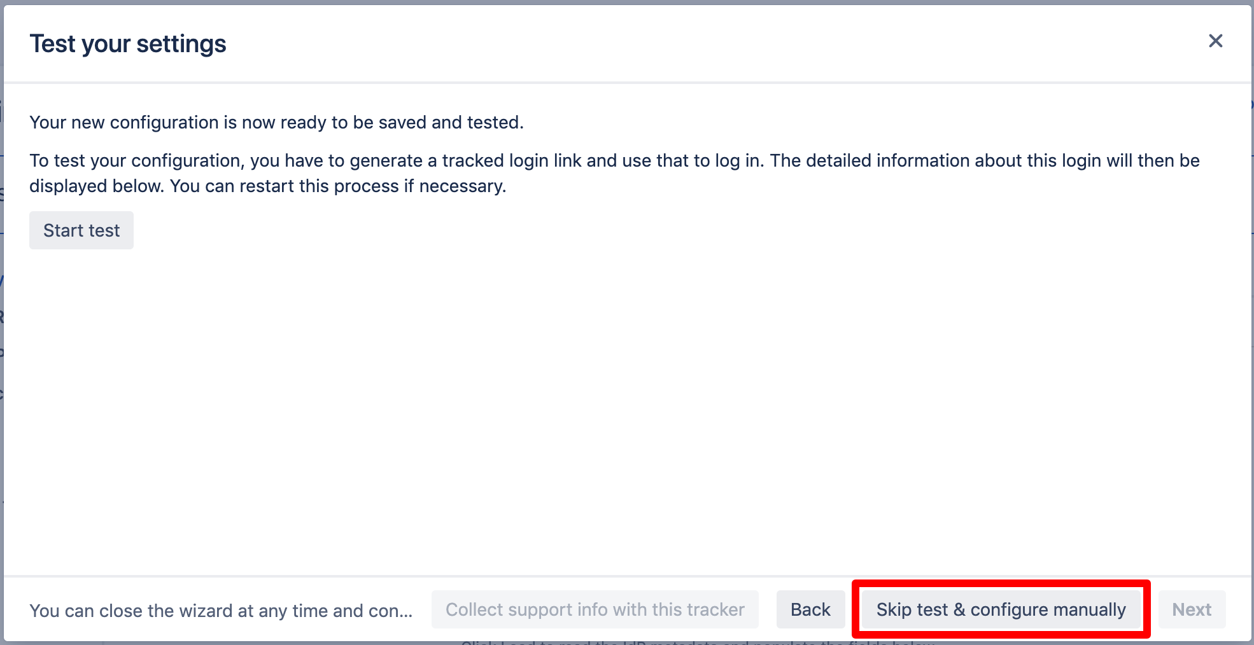1254x645 pixels.
Task: Click the "Your new configuration is now ready" sentence
Action: pos(276,122)
